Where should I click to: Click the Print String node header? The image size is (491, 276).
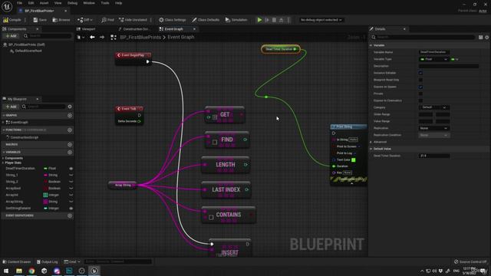(x=348, y=127)
